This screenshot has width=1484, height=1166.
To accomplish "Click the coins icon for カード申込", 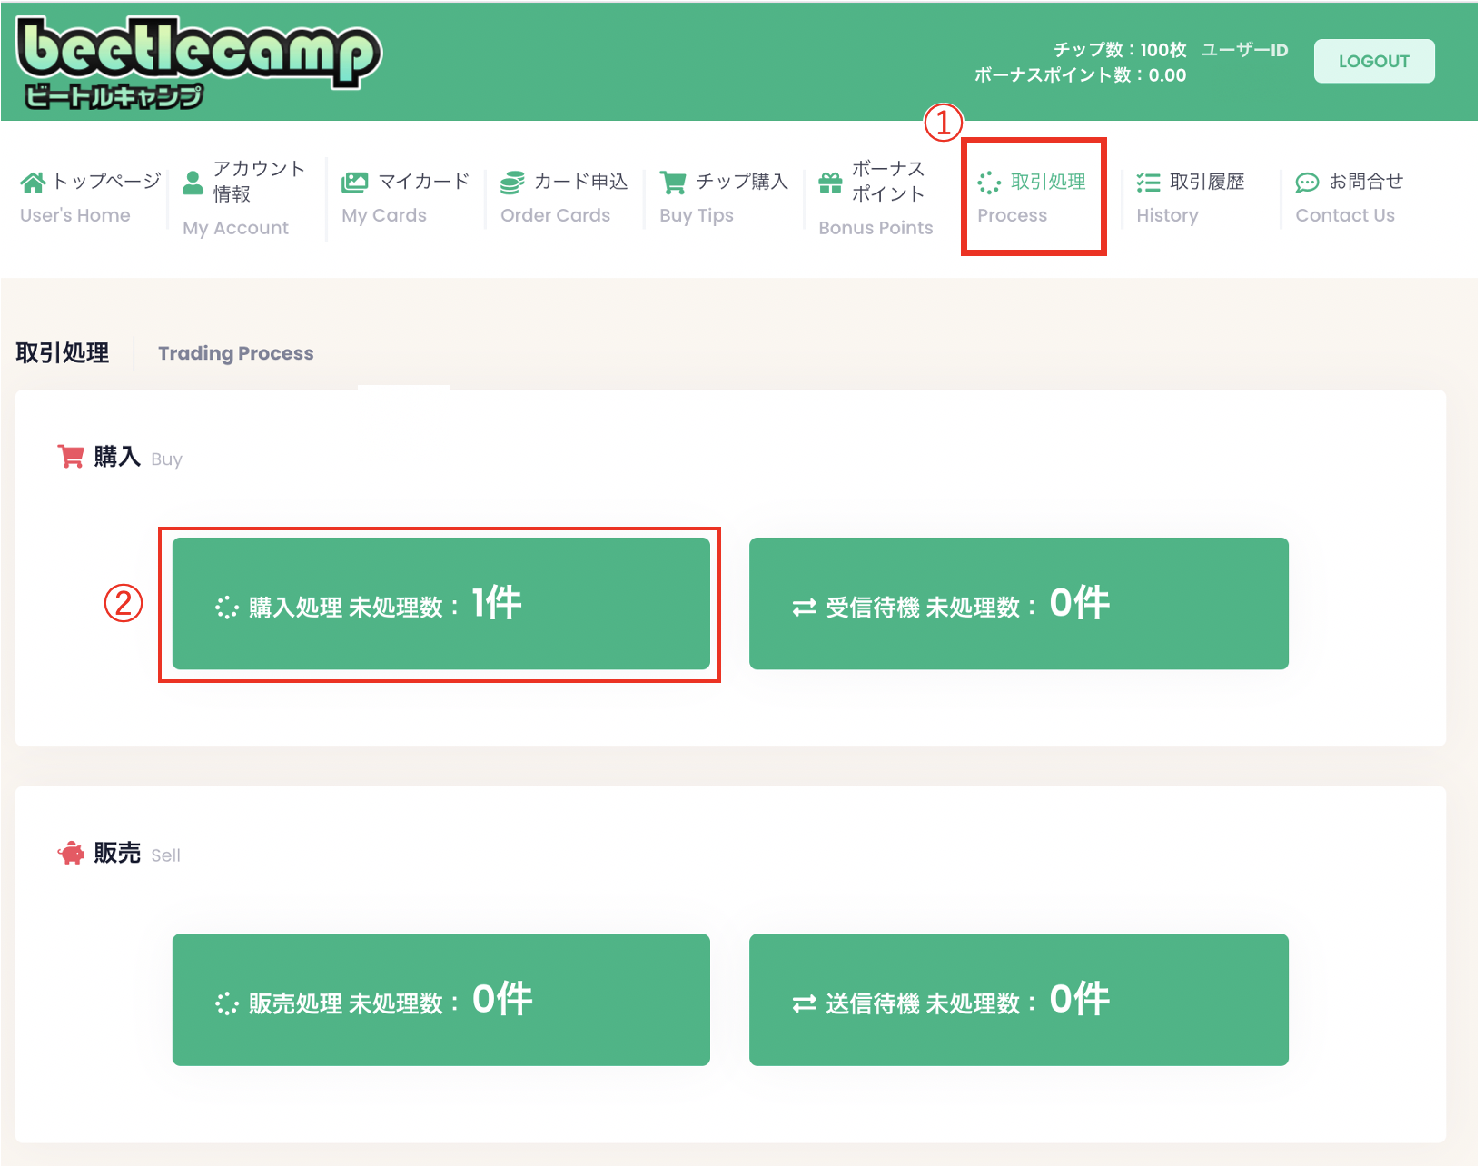I will 512,183.
